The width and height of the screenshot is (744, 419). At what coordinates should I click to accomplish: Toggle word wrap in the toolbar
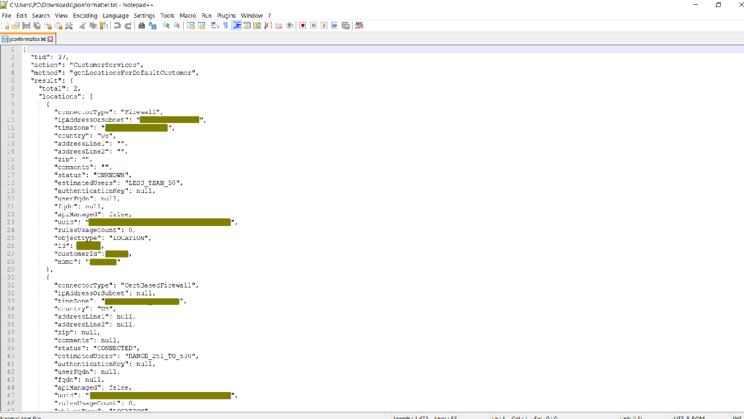215,26
